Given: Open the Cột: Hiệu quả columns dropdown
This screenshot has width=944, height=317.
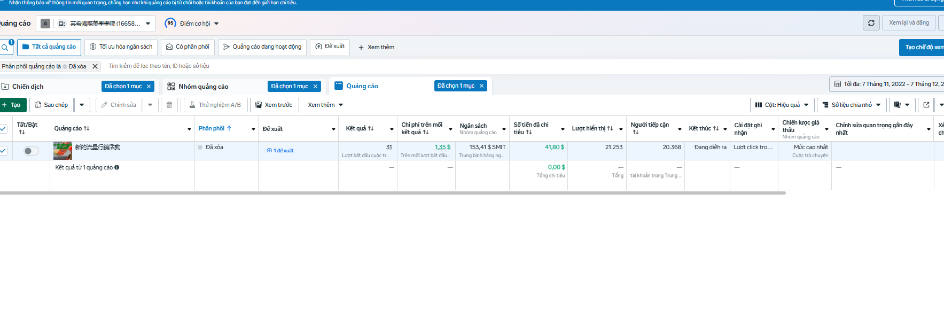Looking at the screenshot, I should [782, 105].
